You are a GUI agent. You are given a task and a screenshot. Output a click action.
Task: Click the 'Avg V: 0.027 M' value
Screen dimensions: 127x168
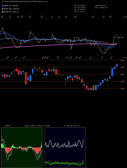tap(100, 6)
